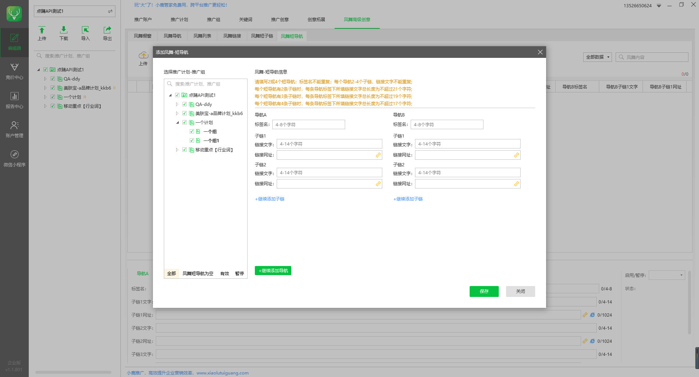Open 凤舞橱窗 sub-tab
The height and width of the screenshot is (377, 699).
(x=142, y=36)
